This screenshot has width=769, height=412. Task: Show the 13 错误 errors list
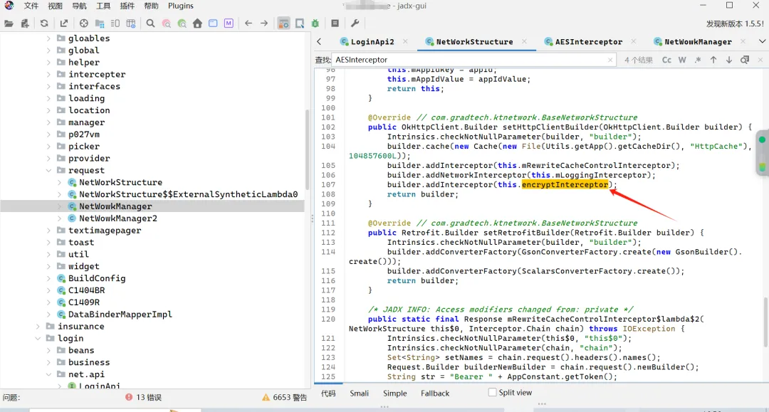tap(143, 397)
